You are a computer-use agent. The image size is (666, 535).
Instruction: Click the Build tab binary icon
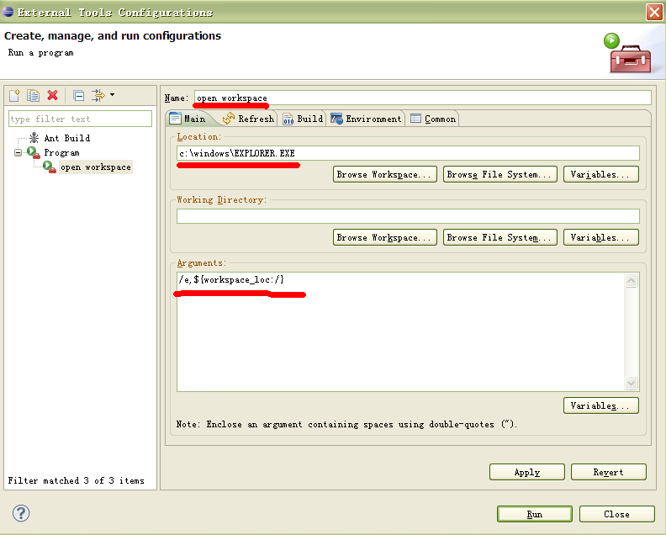288,119
